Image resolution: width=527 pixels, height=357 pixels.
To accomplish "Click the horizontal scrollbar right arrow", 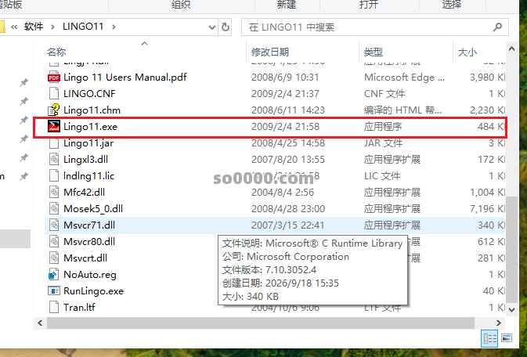I will coord(499,323).
